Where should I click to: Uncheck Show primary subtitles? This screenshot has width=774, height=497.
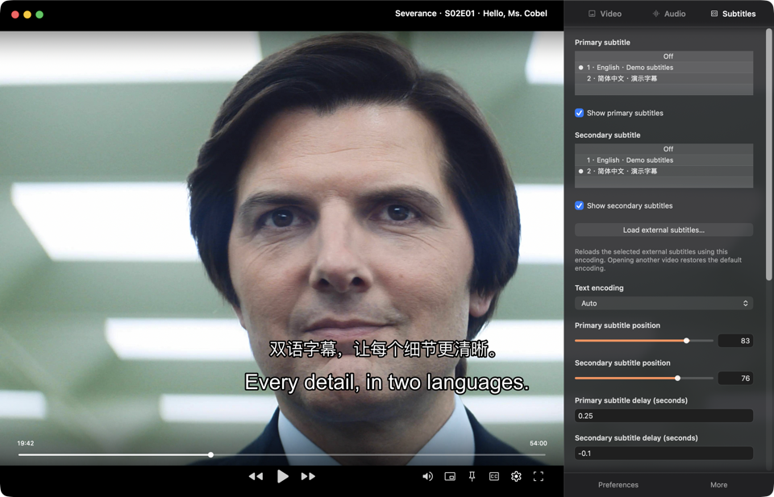580,113
